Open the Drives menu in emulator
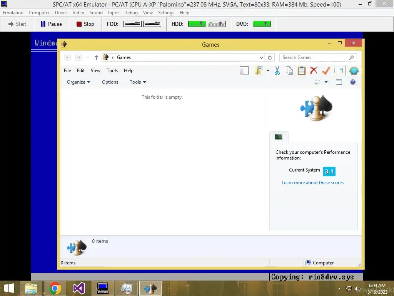Image resolution: width=394 pixels, height=296 pixels. coord(61,13)
